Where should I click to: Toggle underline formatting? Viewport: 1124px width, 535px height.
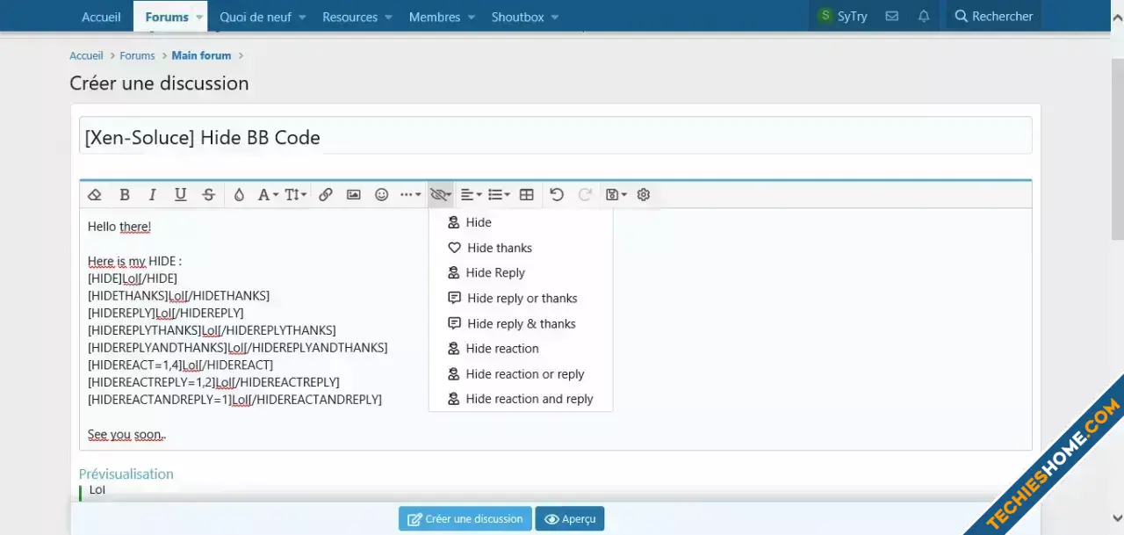click(181, 195)
